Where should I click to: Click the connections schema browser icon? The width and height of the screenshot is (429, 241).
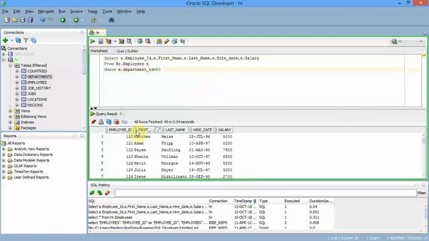(x=34, y=40)
